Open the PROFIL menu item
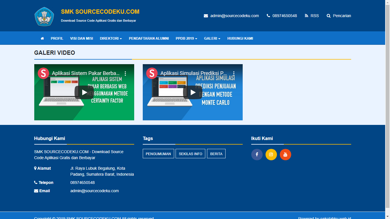The width and height of the screenshot is (390, 219). tap(57, 38)
